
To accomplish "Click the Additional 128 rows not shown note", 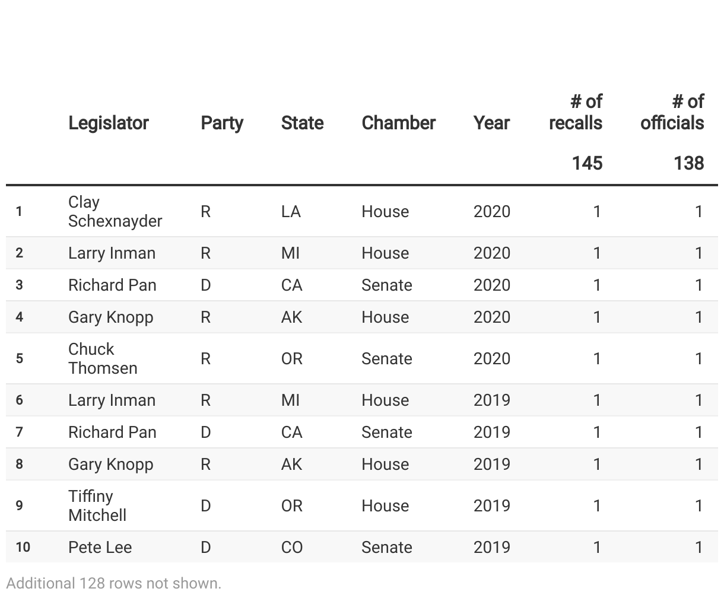I will point(113,583).
